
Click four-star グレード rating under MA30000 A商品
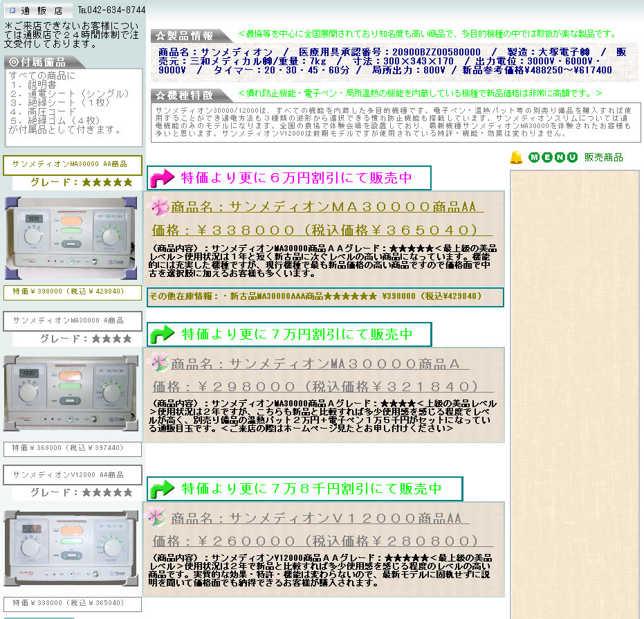coord(86,339)
